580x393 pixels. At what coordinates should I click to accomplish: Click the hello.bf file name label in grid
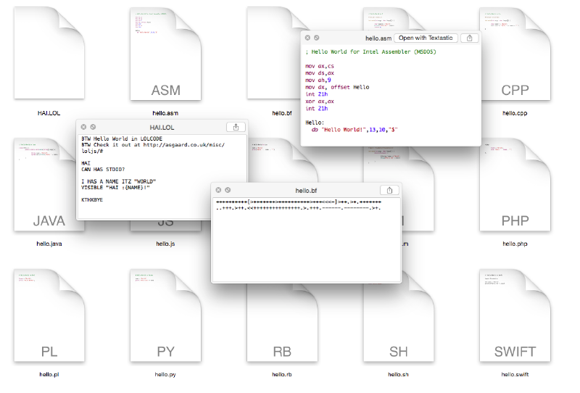point(282,113)
